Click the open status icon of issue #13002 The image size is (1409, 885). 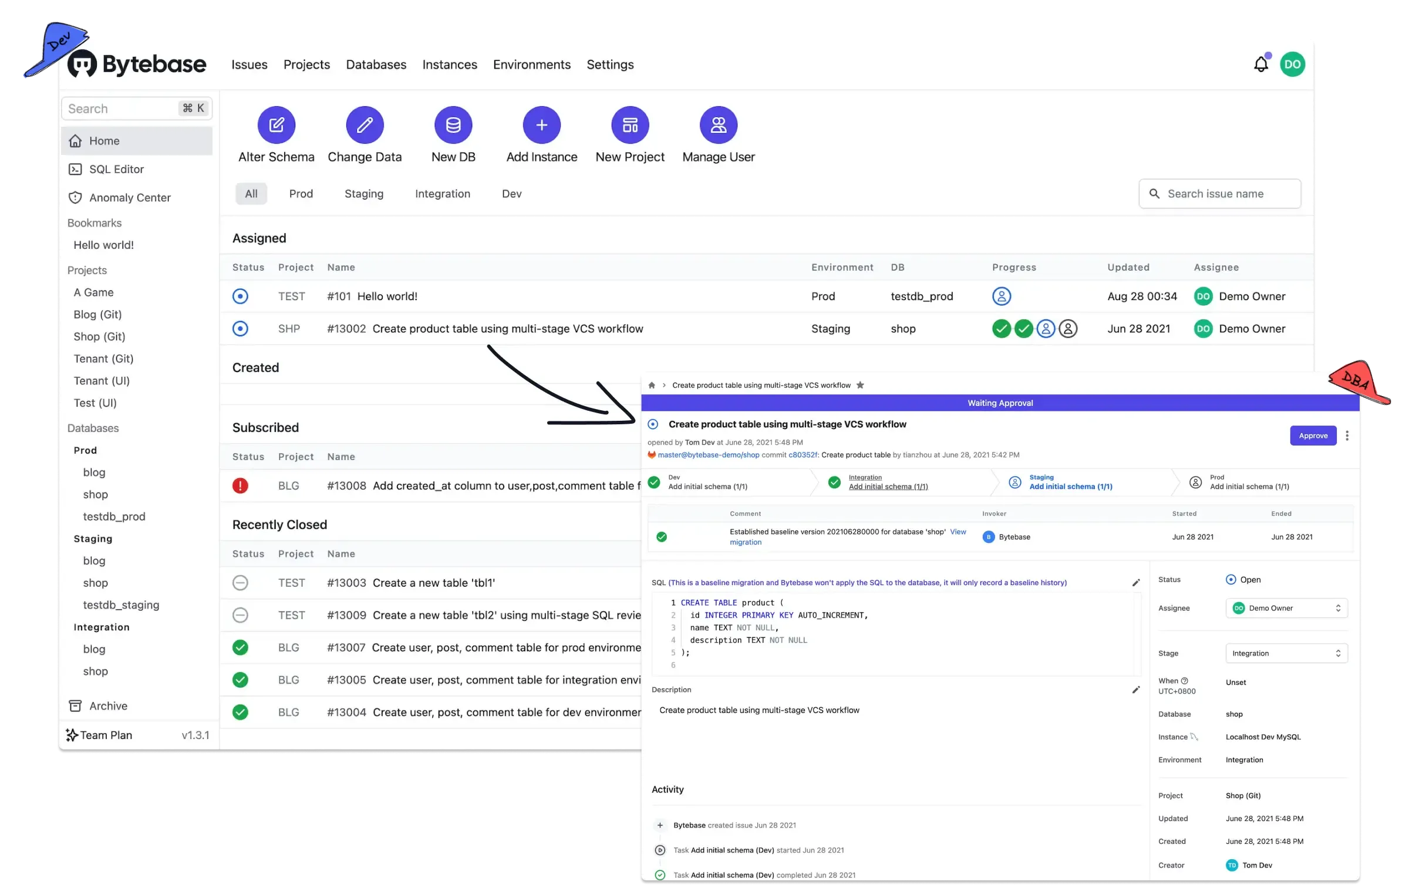240,329
